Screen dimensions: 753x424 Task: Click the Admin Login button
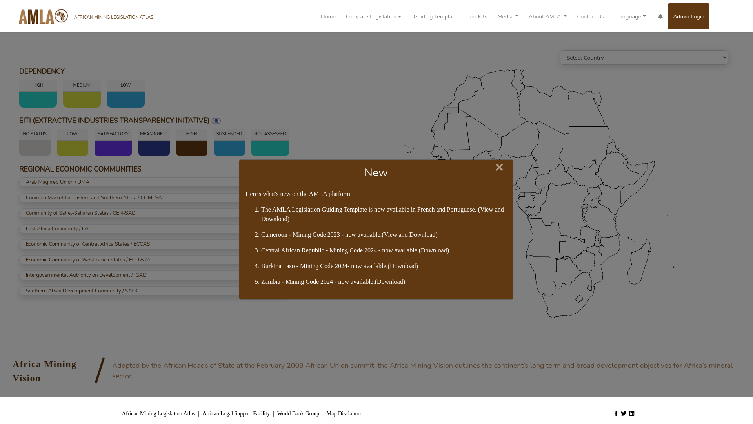[x=688, y=16]
